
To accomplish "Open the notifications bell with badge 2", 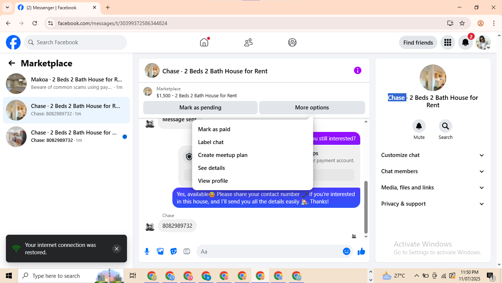I will [x=465, y=42].
